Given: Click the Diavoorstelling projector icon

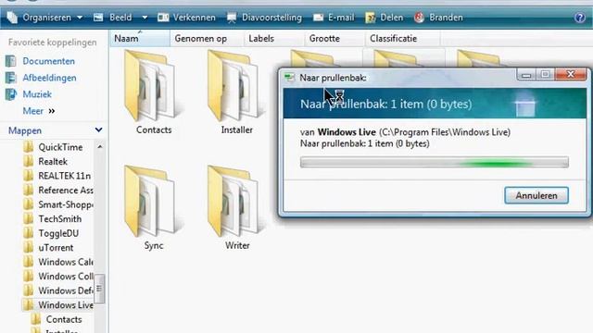Looking at the screenshot, I should click(232, 18).
